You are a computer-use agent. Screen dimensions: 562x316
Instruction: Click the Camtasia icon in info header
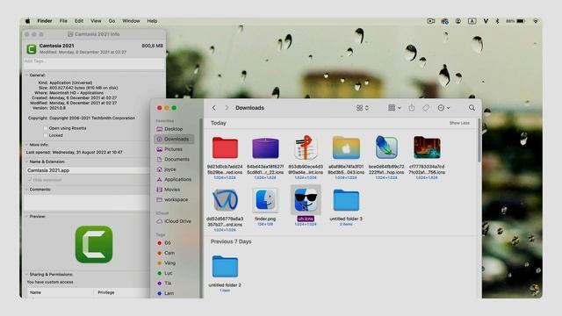[32, 49]
